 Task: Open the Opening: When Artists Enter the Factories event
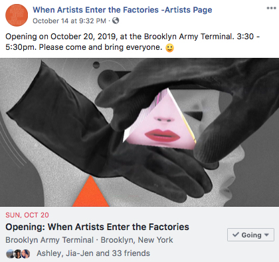pyautogui.click(x=97, y=227)
